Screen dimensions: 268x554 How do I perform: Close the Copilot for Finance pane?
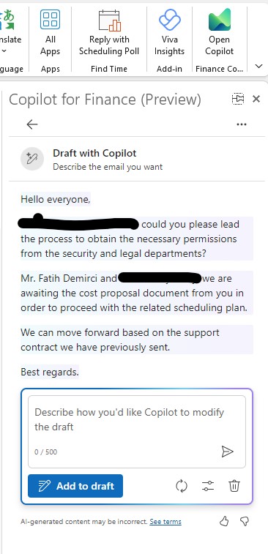click(x=256, y=100)
